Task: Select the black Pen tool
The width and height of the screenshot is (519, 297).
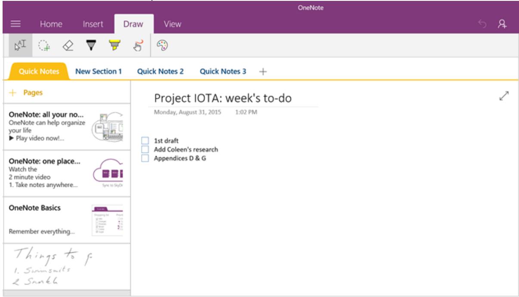Action: coord(92,46)
